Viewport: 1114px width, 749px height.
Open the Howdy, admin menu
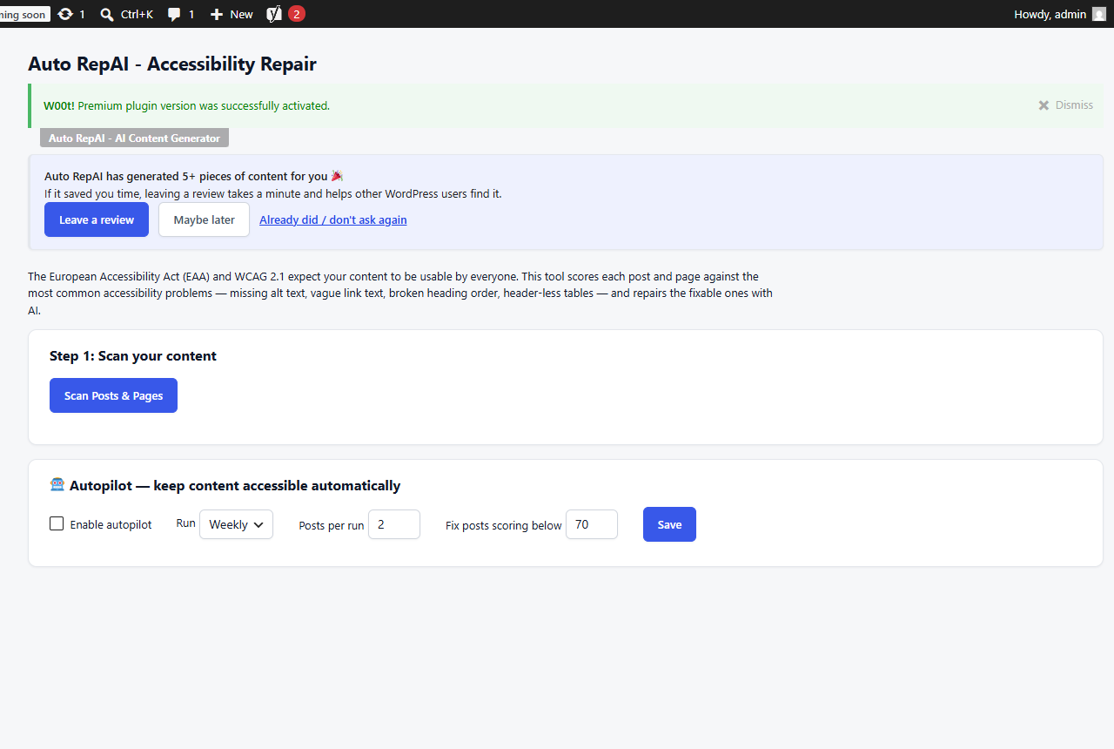(1060, 14)
